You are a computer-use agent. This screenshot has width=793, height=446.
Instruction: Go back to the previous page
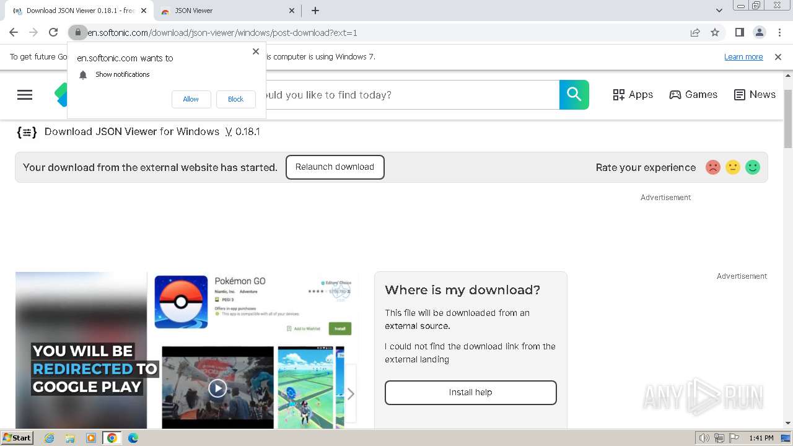click(x=14, y=33)
